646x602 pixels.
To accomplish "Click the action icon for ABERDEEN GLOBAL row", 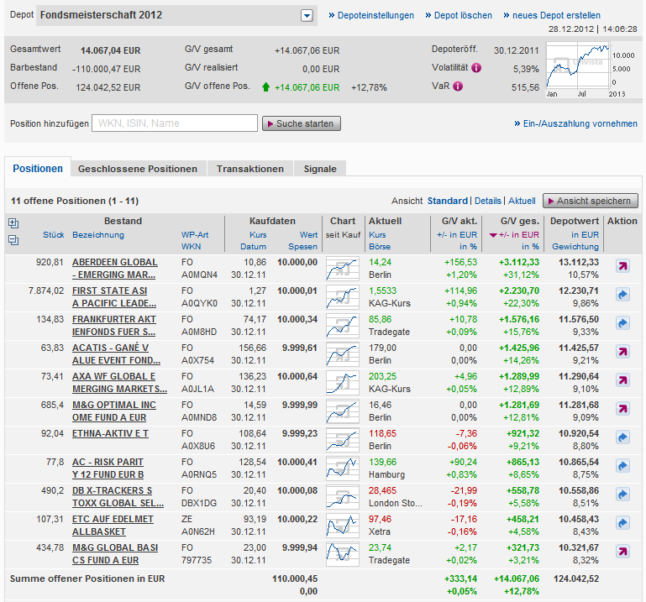I will [x=622, y=266].
